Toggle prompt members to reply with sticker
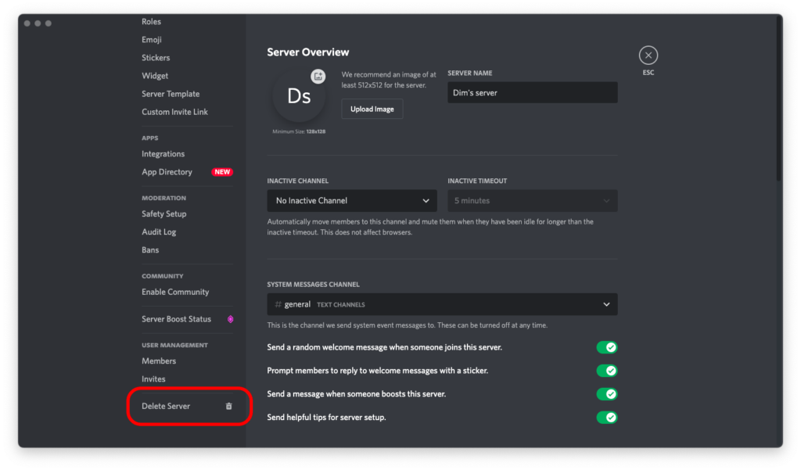Image resolution: width=801 pixels, height=470 pixels. (607, 371)
